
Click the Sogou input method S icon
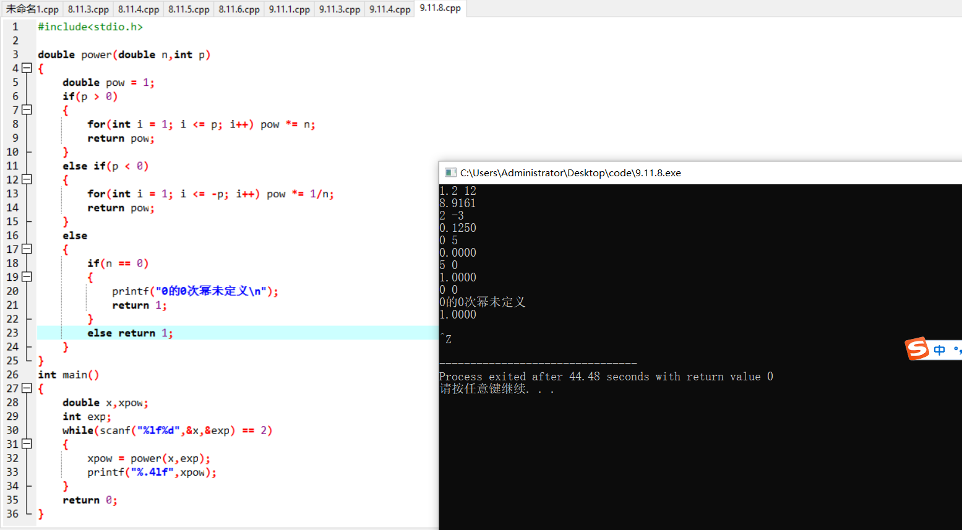pyautogui.click(x=917, y=349)
